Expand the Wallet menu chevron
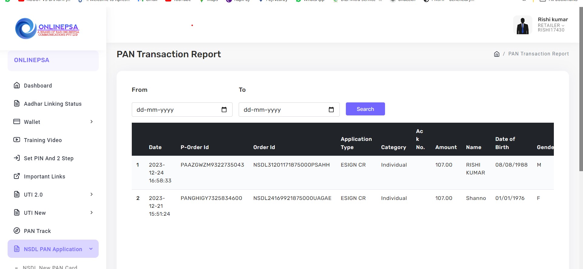 pyautogui.click(x=91, y=122)
